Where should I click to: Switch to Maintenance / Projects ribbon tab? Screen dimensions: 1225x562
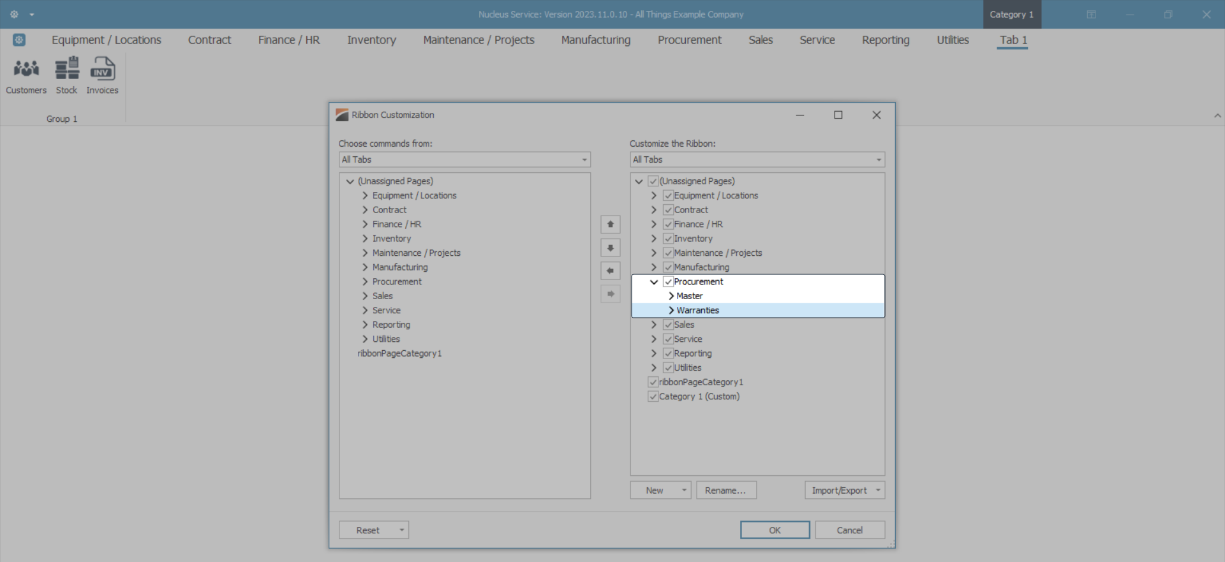[479, 40]
